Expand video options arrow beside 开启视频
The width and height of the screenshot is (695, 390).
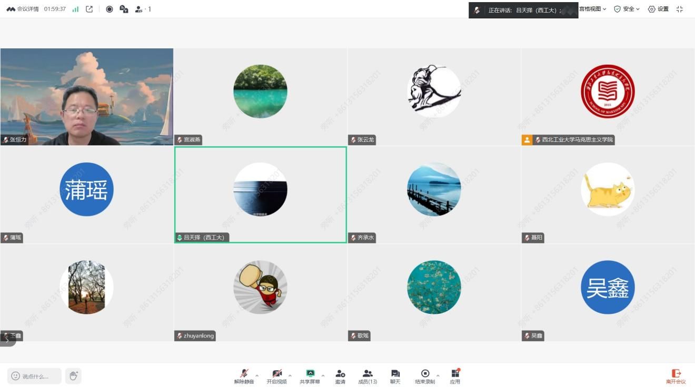[x=290, y=376]
